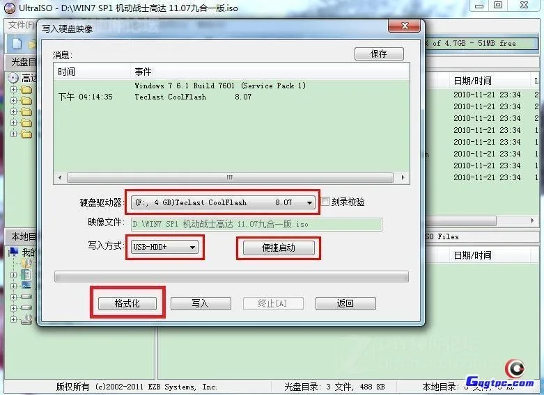Select the CD-ROM drive icon in local tree

(26, 319)
